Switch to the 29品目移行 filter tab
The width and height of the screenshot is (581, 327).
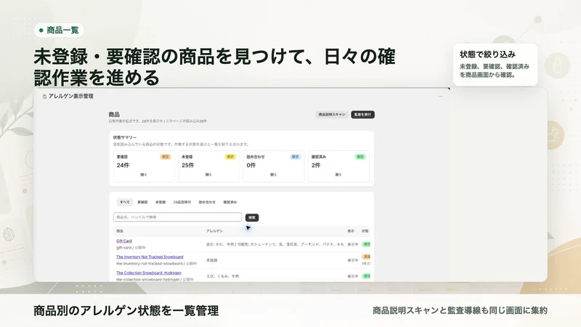[182, 202]
